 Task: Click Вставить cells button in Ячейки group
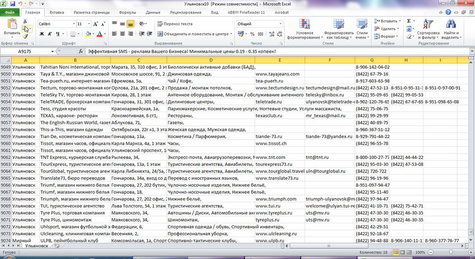point(387,21)
